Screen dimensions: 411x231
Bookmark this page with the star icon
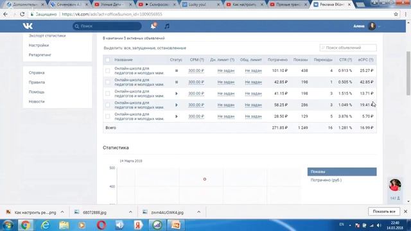click(x=396, y=14)
